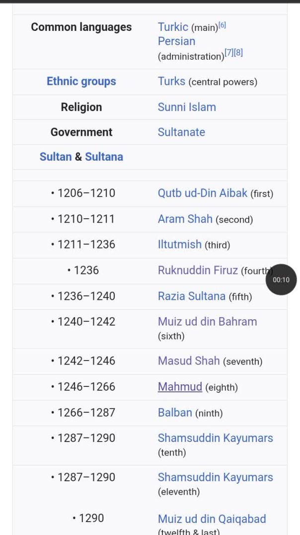Open the Shamsuddin Kayumars link marked tenth
Screen dimensions: 300x535
[215, 438]
